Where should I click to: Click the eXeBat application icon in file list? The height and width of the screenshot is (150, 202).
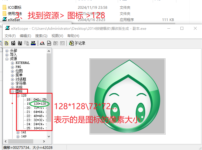(x=4, y=20)
